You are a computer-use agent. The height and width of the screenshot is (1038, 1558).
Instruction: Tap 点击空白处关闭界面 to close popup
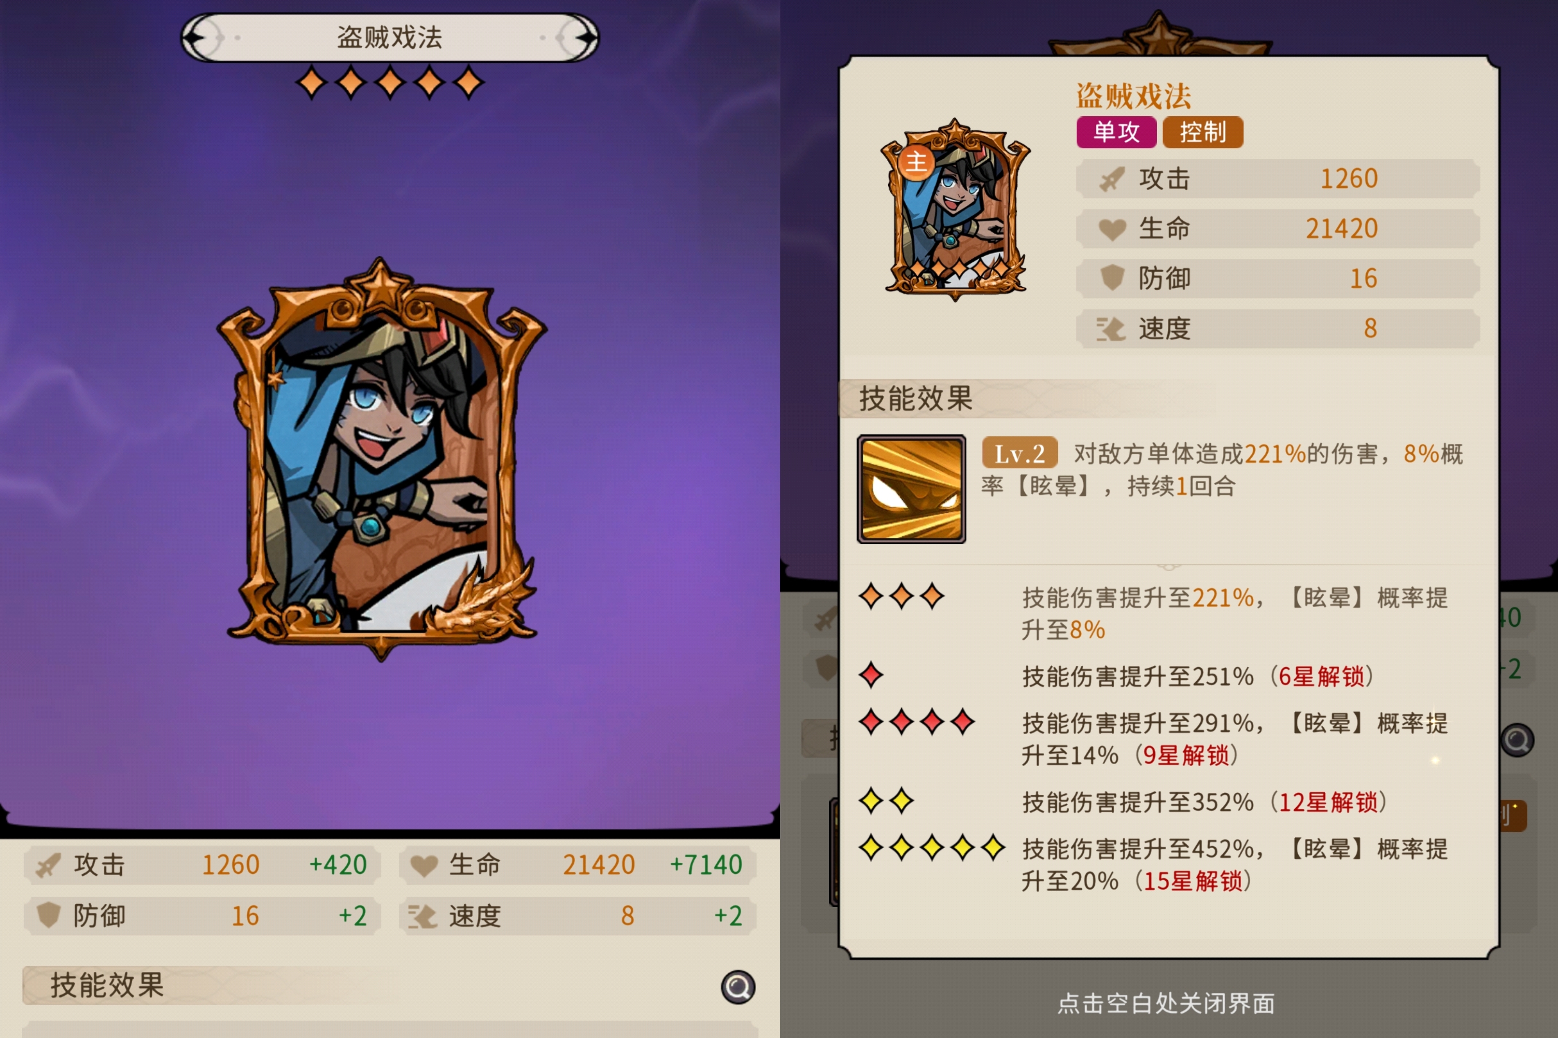tap(1166, 1003)
